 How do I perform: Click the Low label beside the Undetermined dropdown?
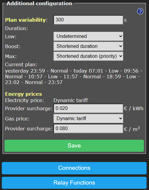click(x=11, y=37)
